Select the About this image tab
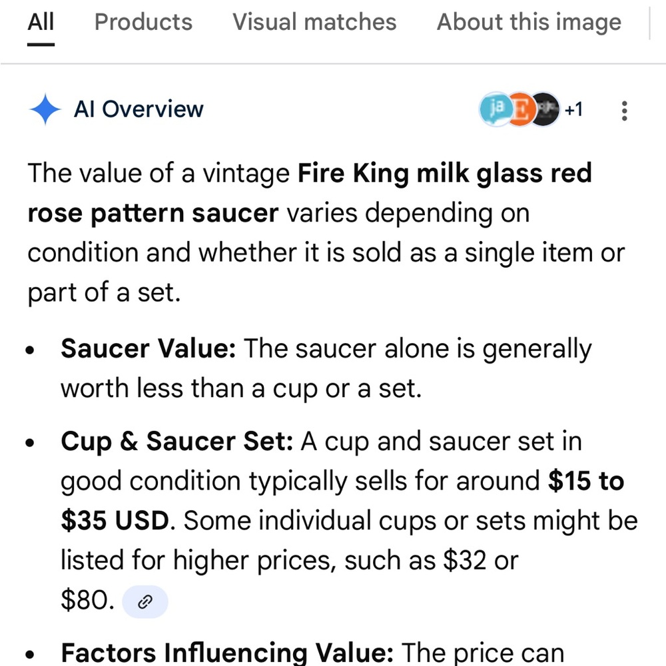This screenshot has width=666, height=666. point(527,22)
